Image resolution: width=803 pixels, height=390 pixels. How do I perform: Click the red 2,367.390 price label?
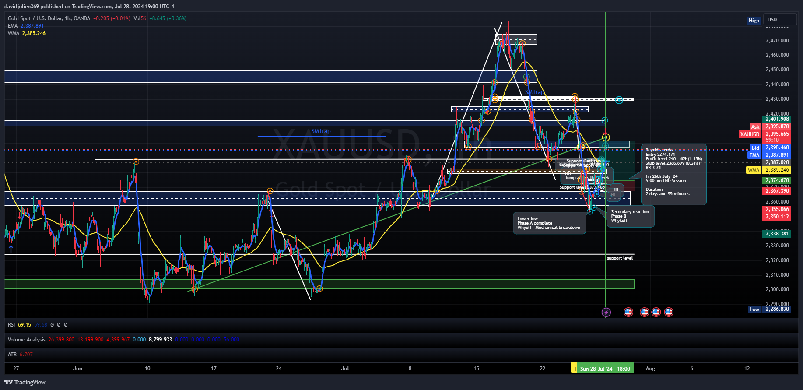pos(777,191)
